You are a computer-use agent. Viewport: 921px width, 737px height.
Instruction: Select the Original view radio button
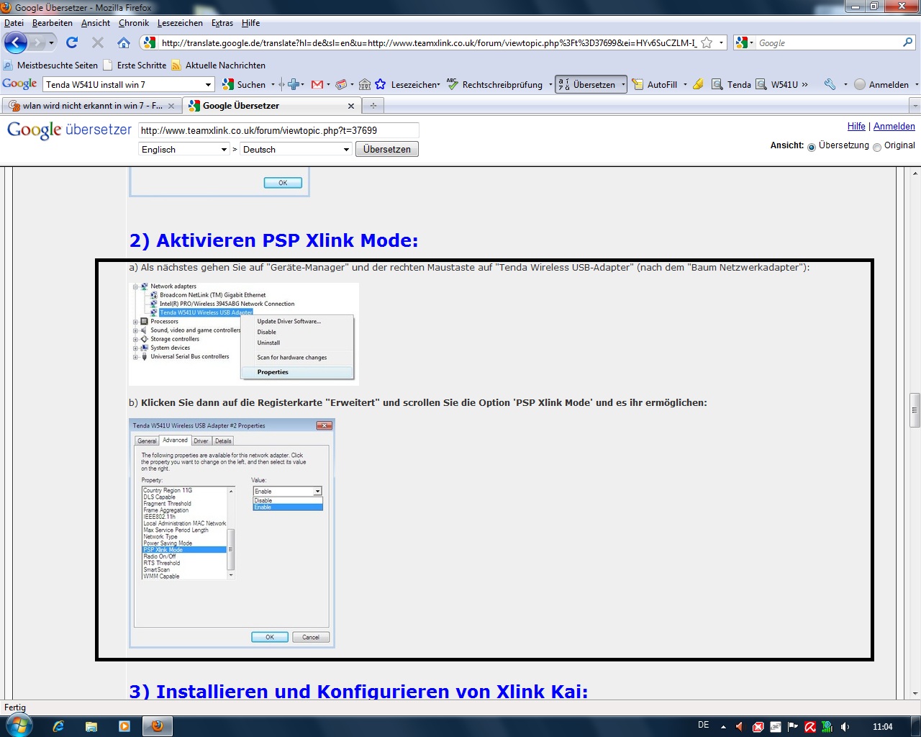[877, 147]
